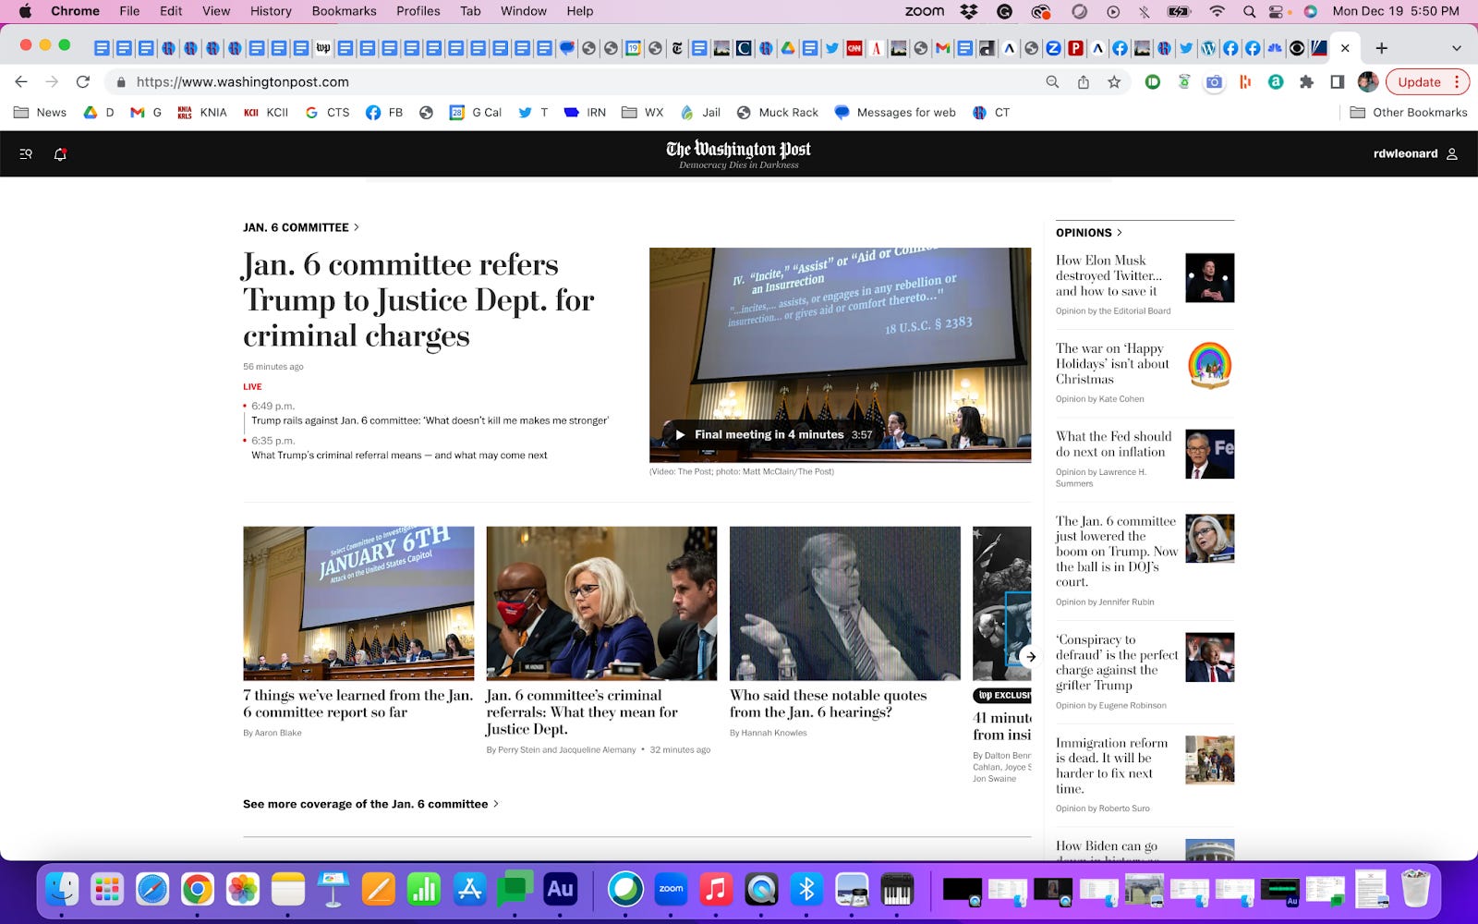Open the Washington Post sections menu icon
1478x924 pixels.
click(26, 154)
